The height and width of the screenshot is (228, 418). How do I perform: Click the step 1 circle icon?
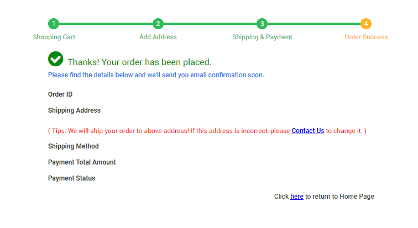(54, 24)
